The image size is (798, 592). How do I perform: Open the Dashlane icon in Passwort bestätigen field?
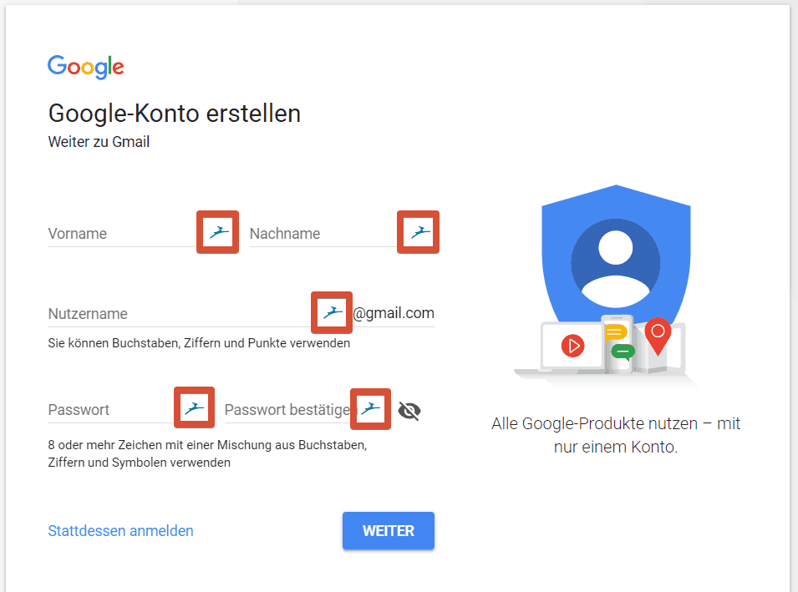370,409
